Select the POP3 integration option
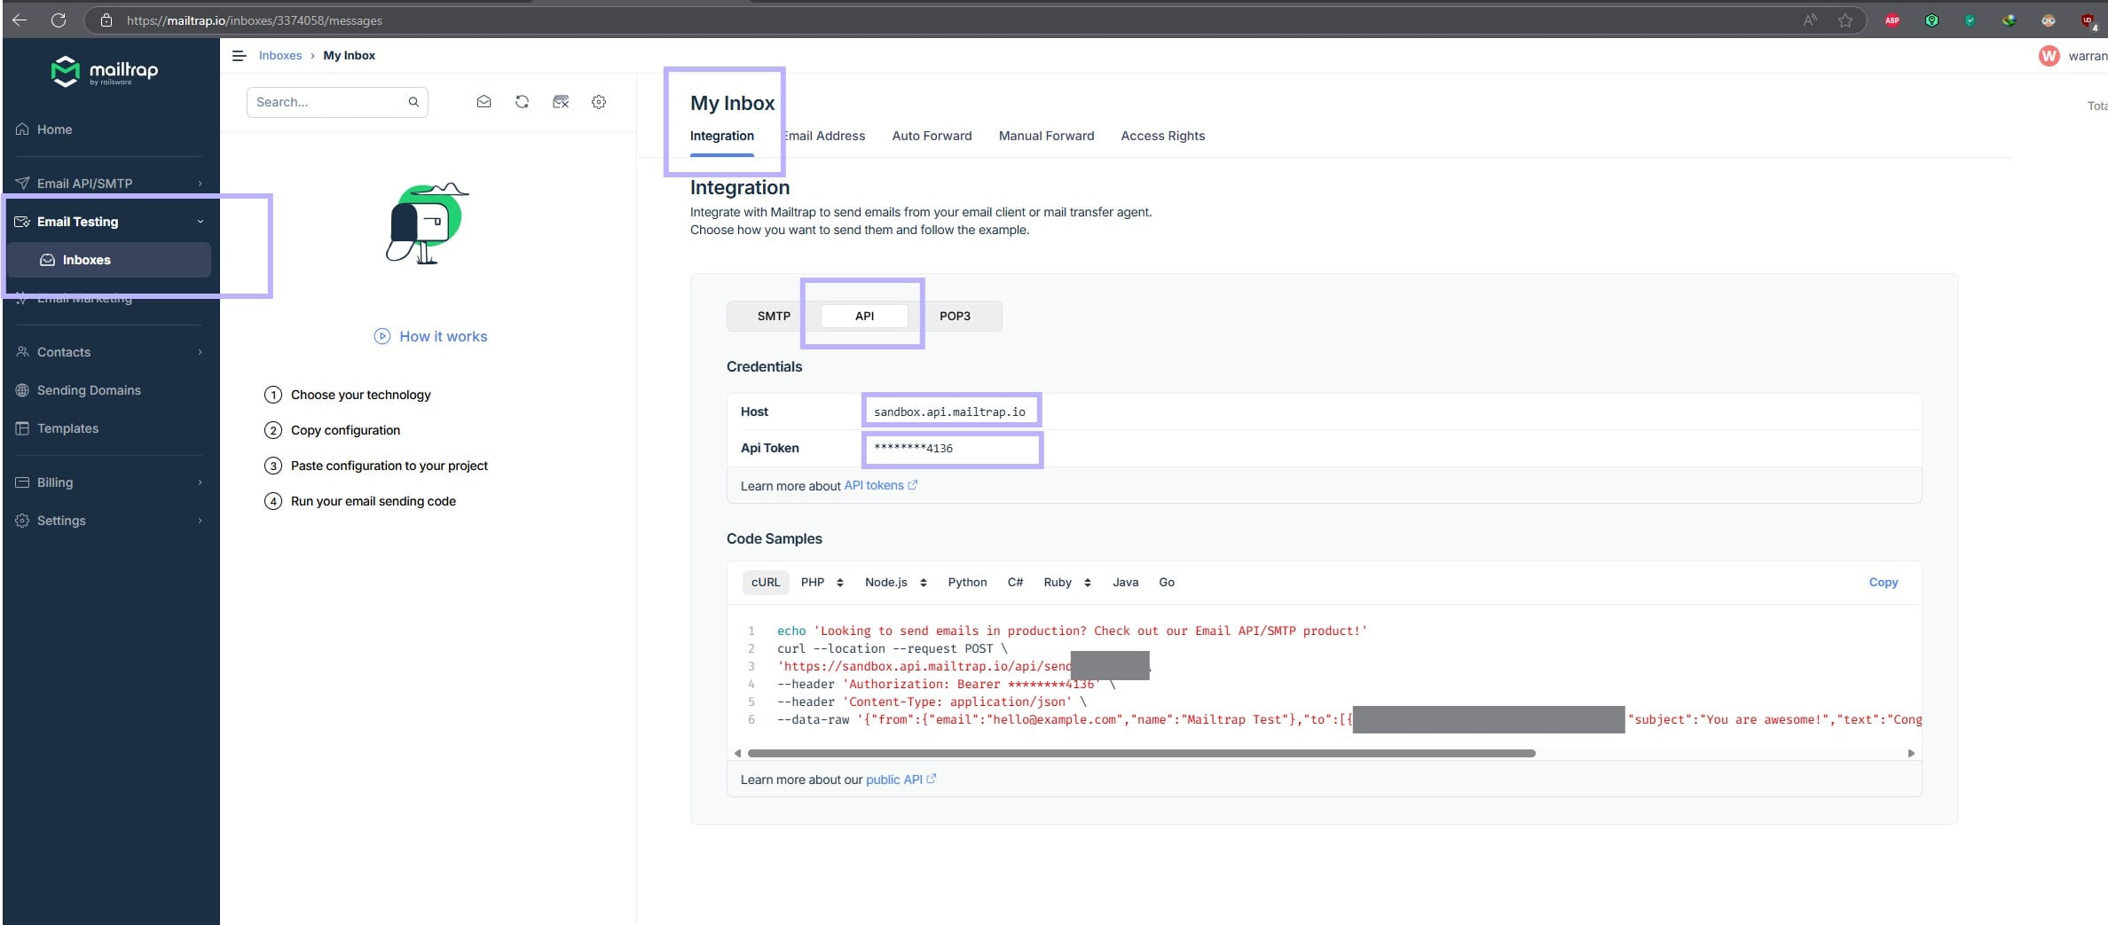Image resolution: width=2108 pixels, height=925 pixels. [x=955, y=316]
